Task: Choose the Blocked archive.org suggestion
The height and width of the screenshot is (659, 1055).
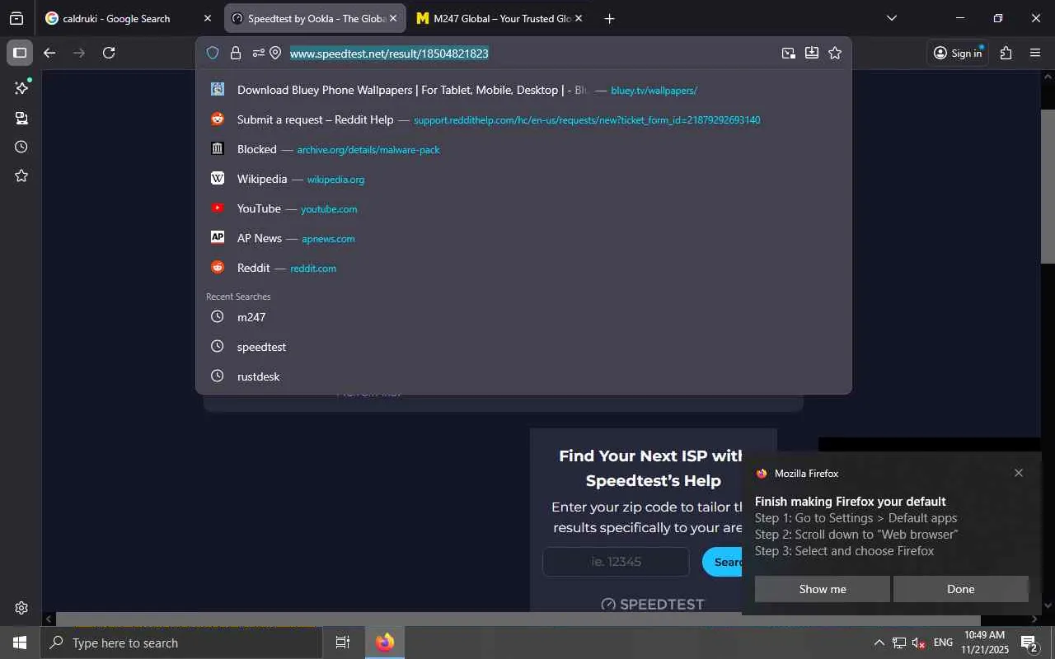Action: [523, 149]
